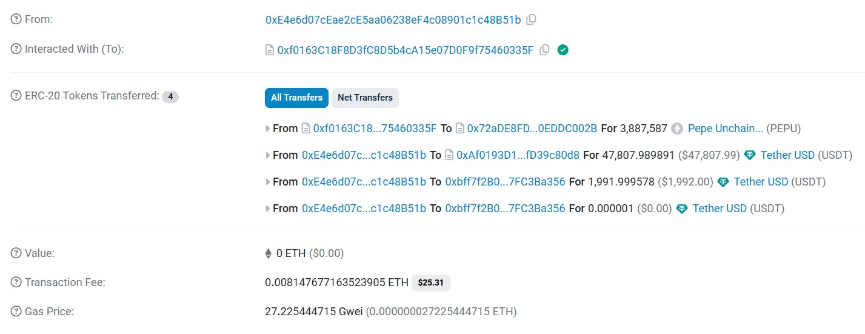This screenshot has height=334, width=865.
Task: Copy the From address to clipboard
Action: coord(531,19)
